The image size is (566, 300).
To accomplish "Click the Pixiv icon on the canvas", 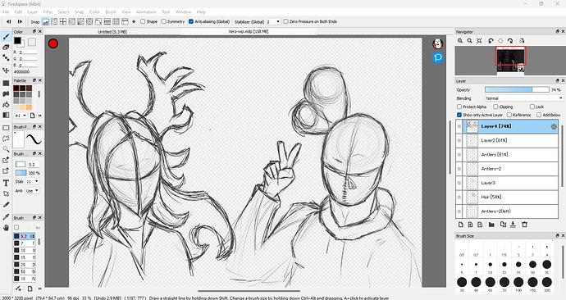I will coord(438,57).
